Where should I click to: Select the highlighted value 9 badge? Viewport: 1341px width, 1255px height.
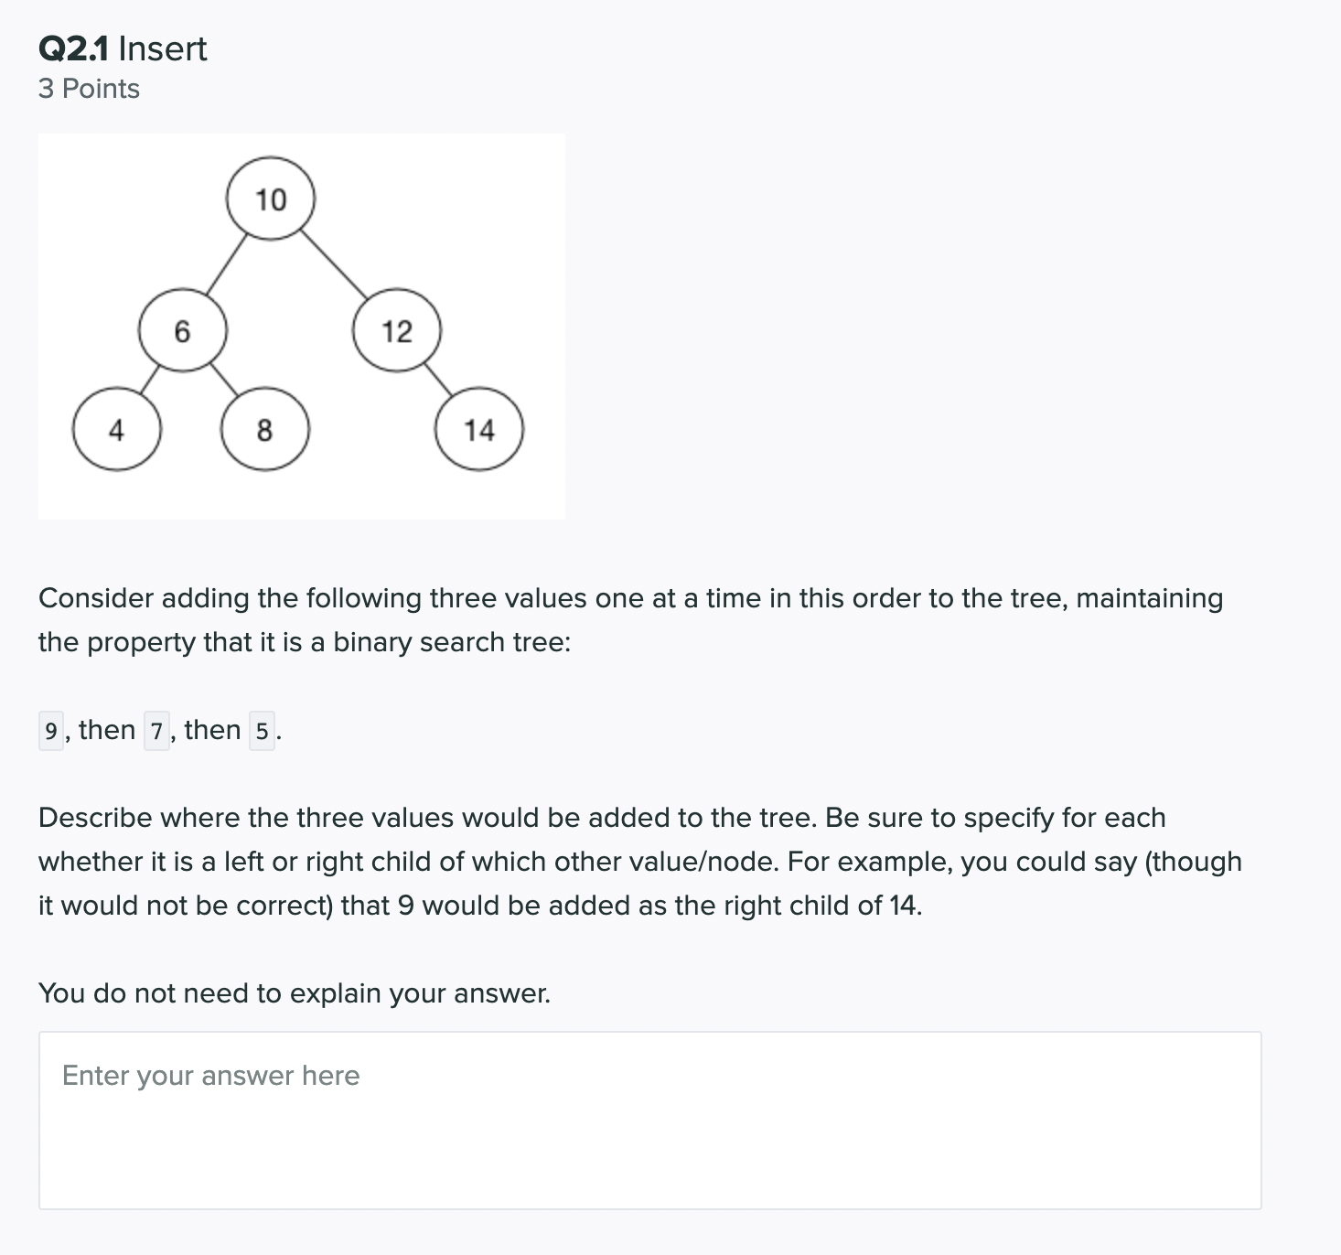50,729
